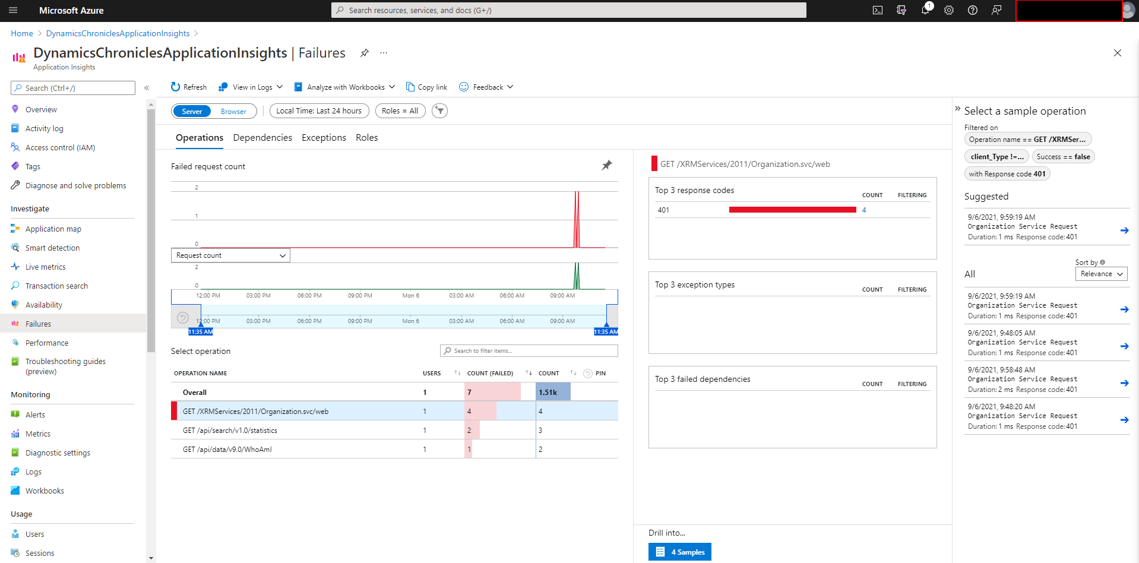The width and height of the screenshot is (1139, 563).
Task: Select GET /api/search/v1.0/statistics operation row
Action: point(394,430)
